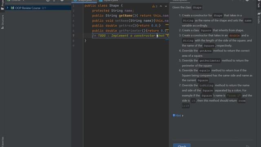Open project panel settings gear
This screenshot has height=147, width=261.
point(62,1)
